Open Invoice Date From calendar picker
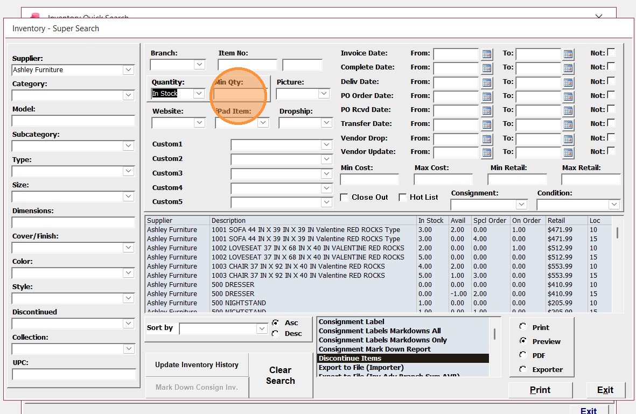Screen dimensions: 636x414 [x=487, y=54]
